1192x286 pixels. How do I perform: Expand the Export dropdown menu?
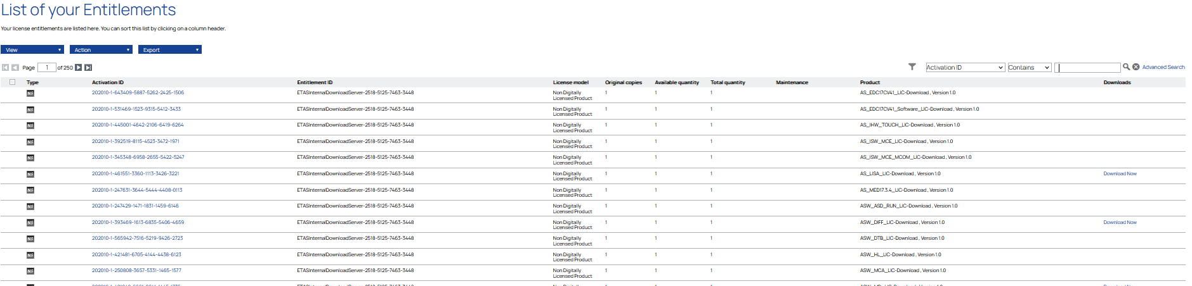[x=169, y=50]
